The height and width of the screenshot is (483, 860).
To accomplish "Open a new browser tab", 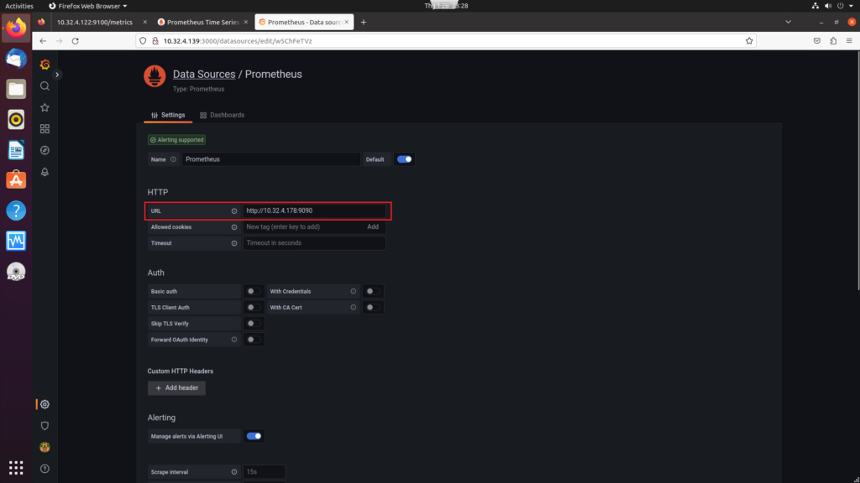I will [x=363, y=23].
